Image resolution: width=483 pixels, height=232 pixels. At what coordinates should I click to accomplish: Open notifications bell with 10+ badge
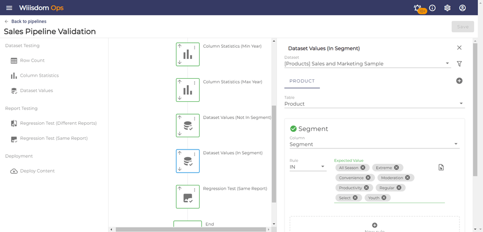pyautogui.click(x=418, y=8)
